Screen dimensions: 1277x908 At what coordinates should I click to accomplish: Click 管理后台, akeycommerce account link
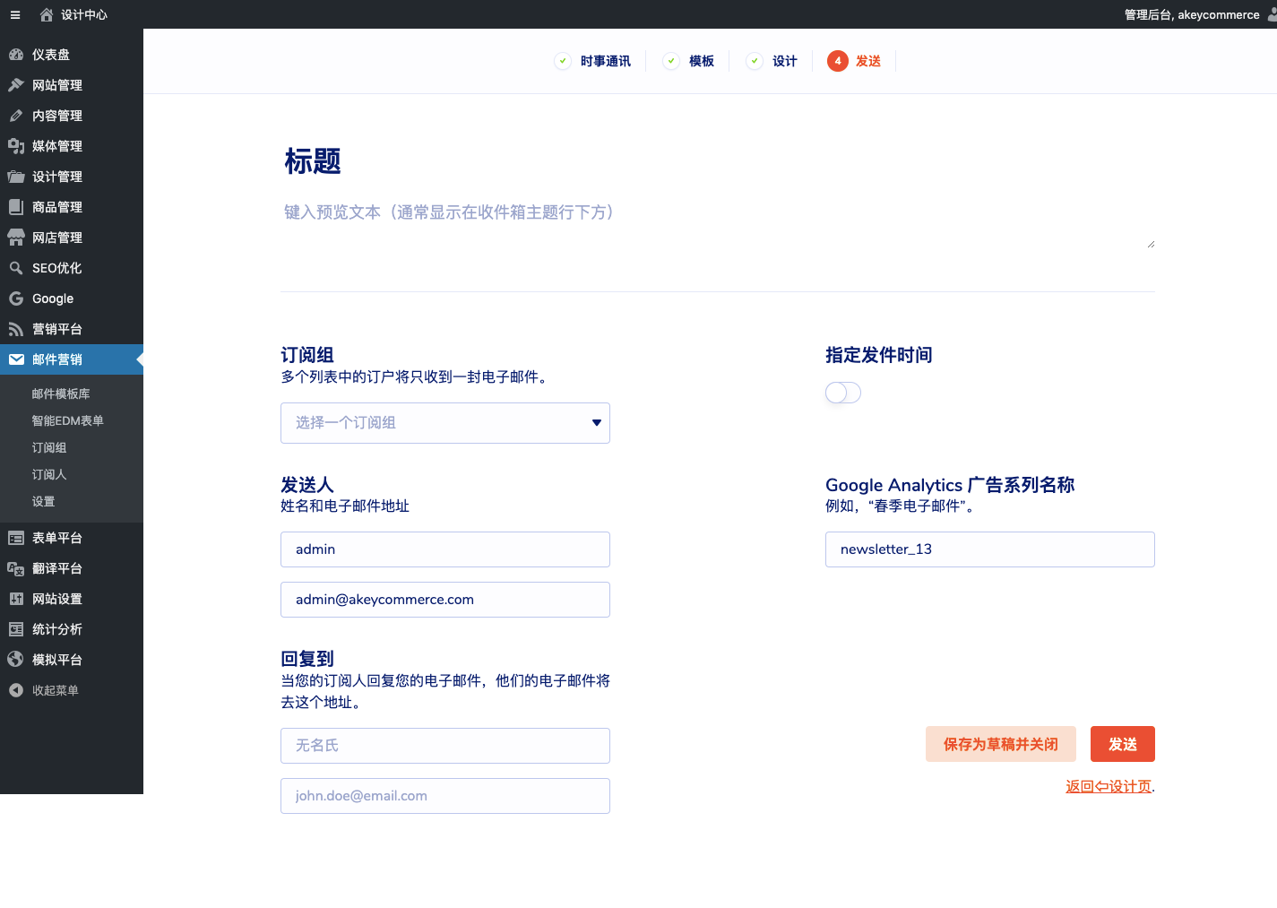click(x=1192, y=14)
